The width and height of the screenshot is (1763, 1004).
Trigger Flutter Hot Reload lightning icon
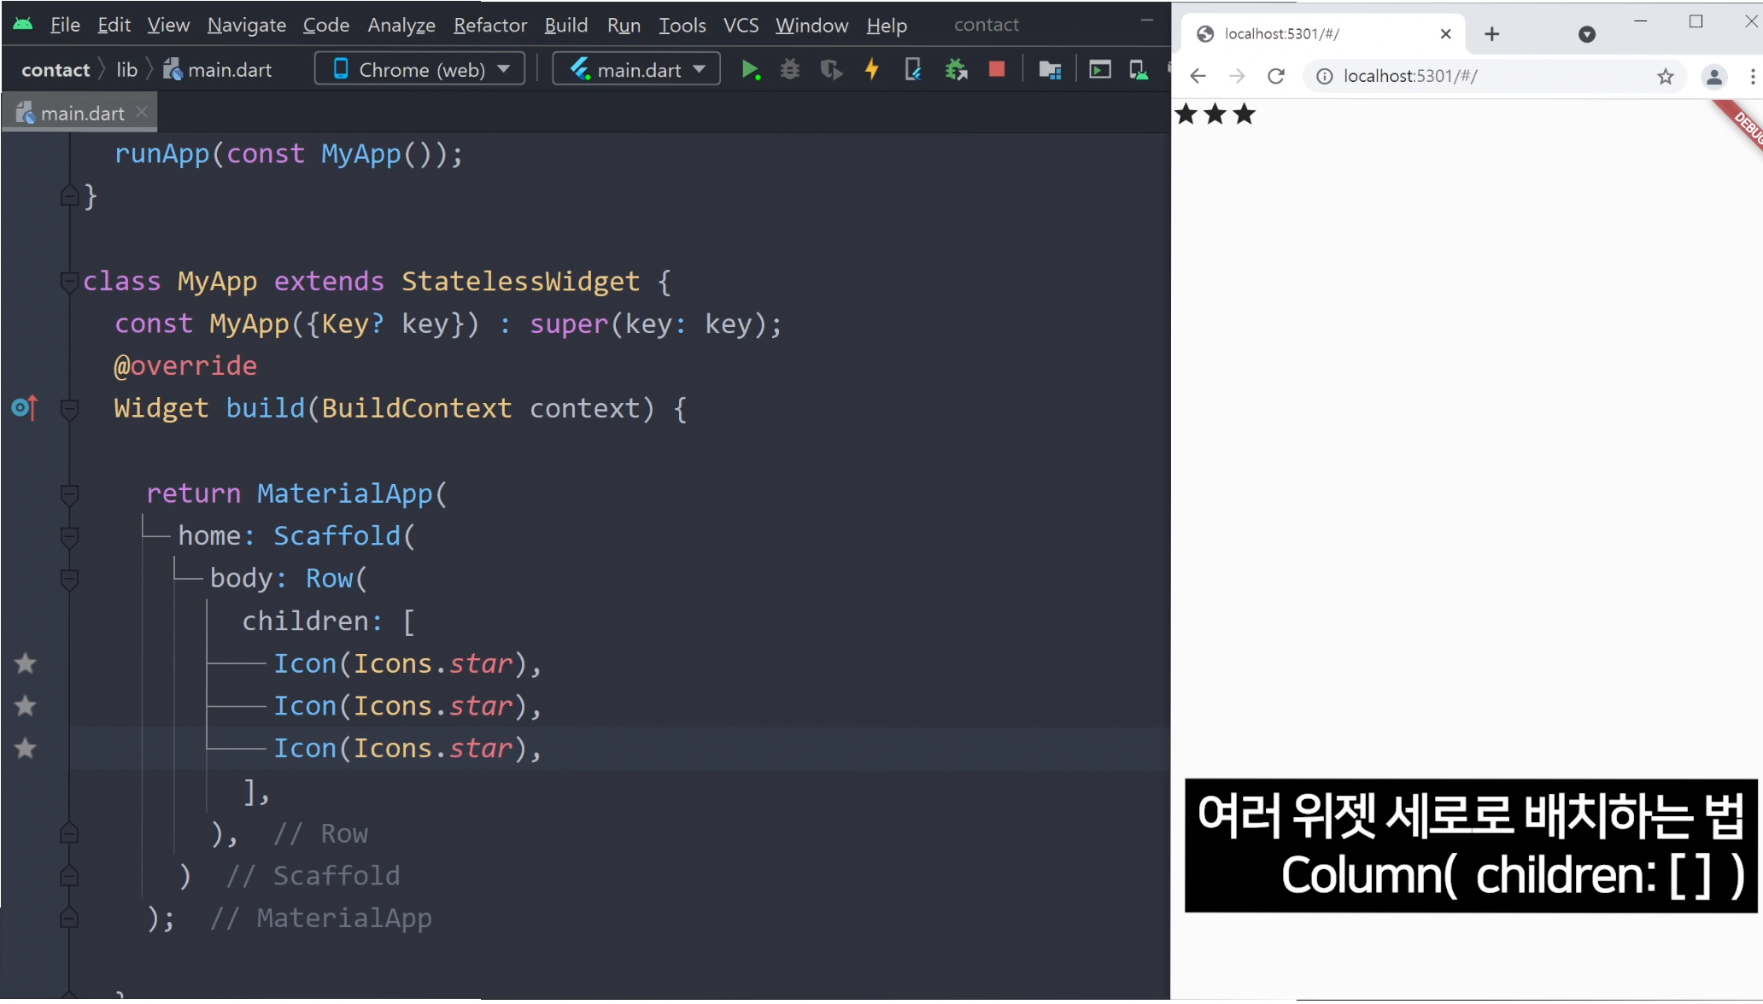click(x=872, y=70)
